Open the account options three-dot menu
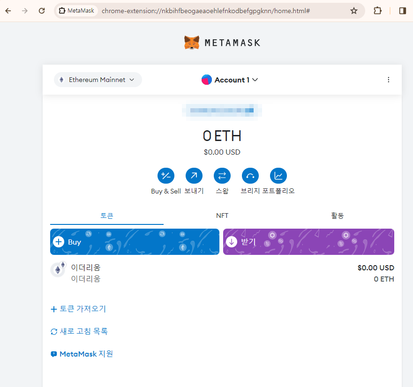 point(389,80)
